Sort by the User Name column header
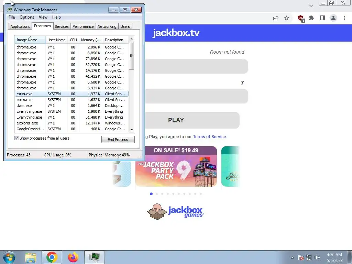Image resolution: width=352 pixels, height=264 pixels. click(56, 40)
